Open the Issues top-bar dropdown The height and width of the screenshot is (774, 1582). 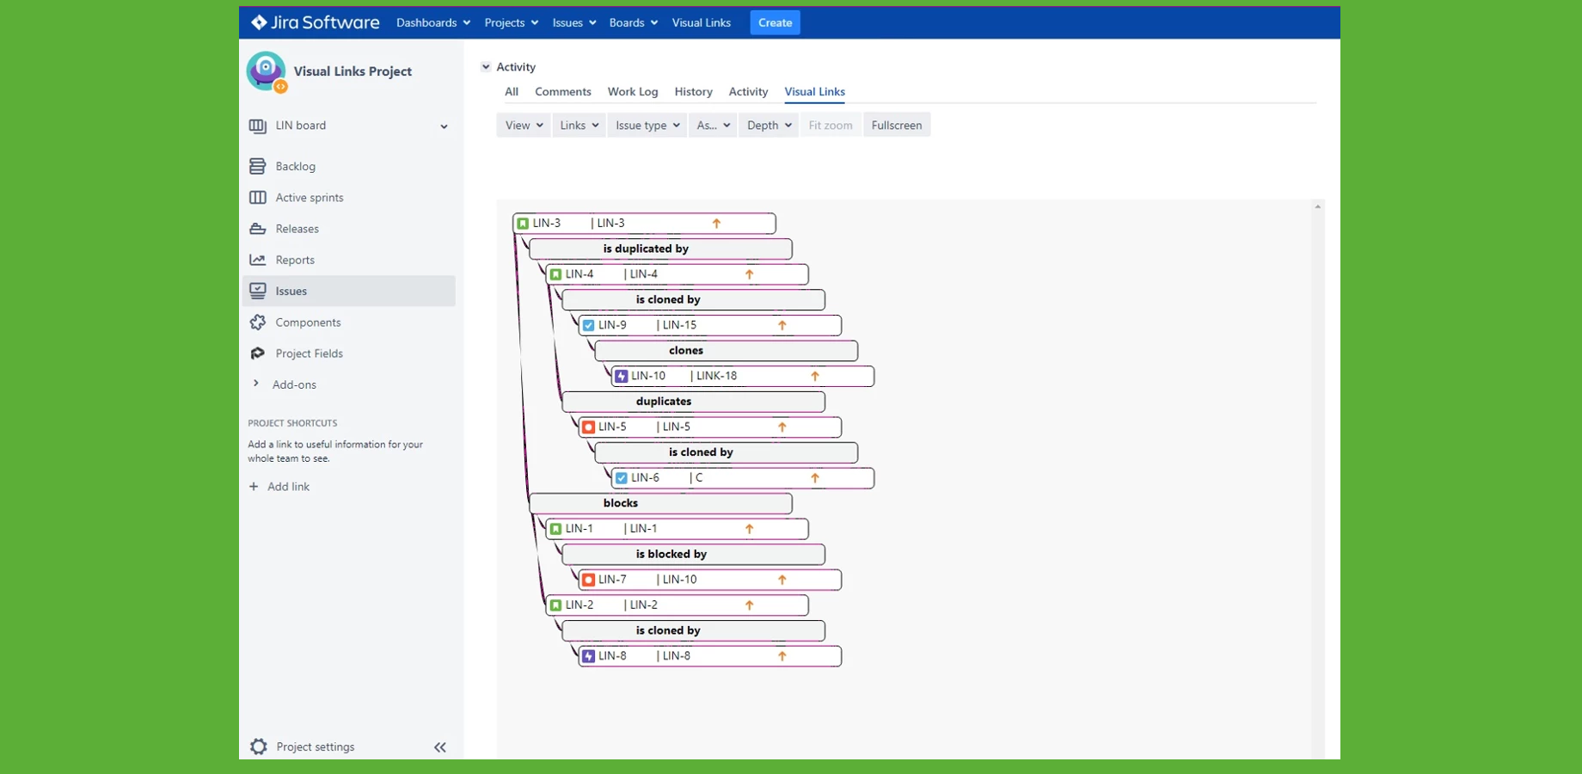coord(573,22)
